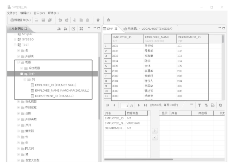Image resolution: width=232 pixels, height=163 pixels.
Task: Click the clear filter icon
Action: click(x=206, y=105)
